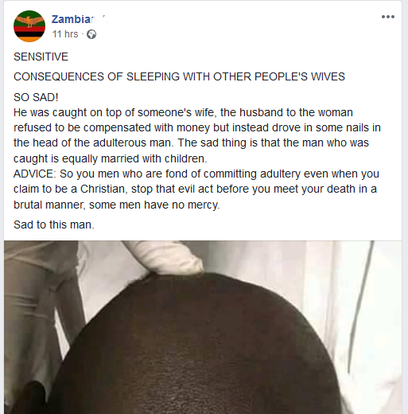Click the line caught is equally married
Screen dimensions: 408x414
tap(111, 158)
